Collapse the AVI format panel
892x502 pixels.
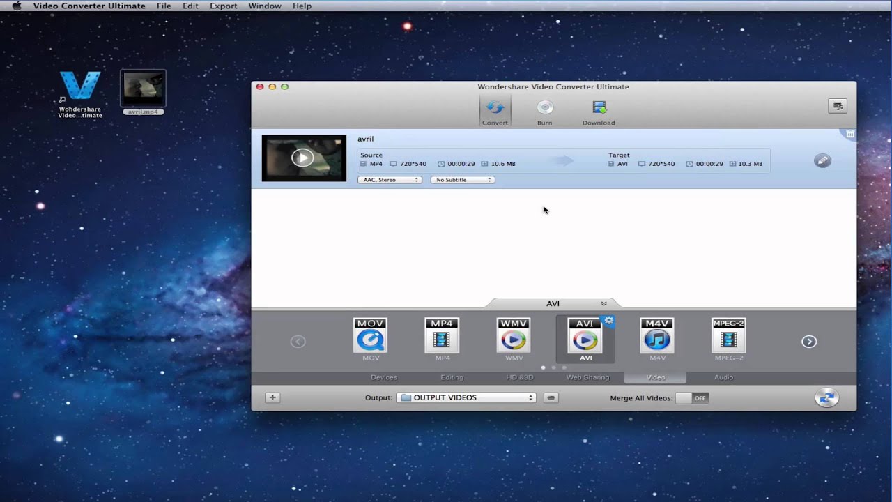click(603, 303)
